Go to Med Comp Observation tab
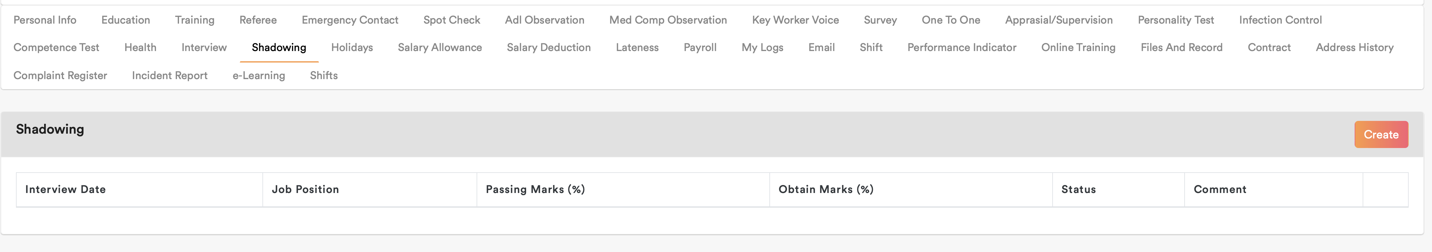The width and height of the screenshot is (1432, 252). [668, 20]
